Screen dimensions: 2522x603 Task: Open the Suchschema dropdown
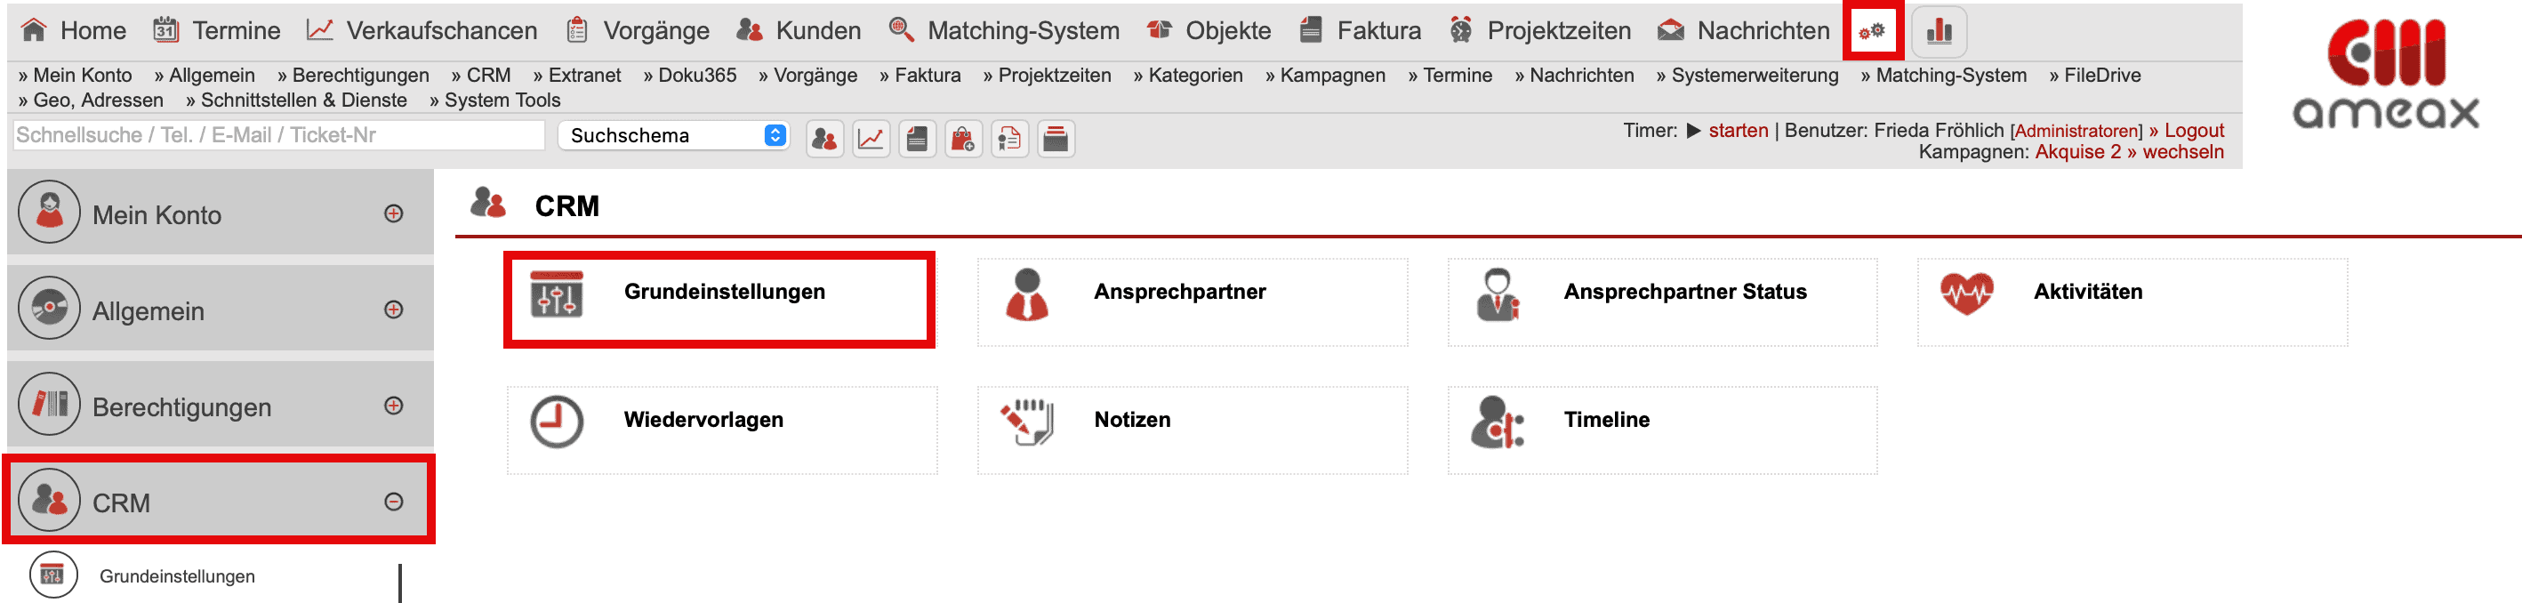click(x=673, y=135)
